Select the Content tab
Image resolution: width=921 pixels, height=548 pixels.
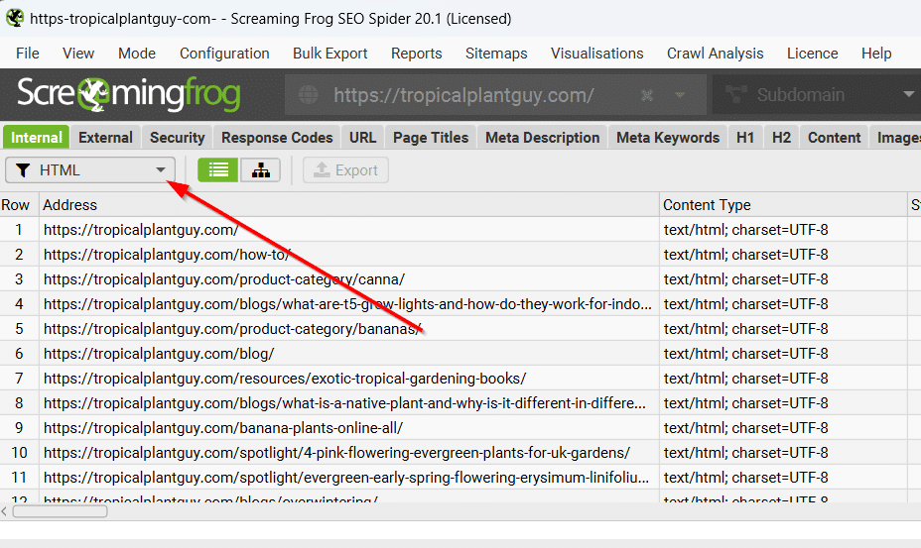[834, 138]
